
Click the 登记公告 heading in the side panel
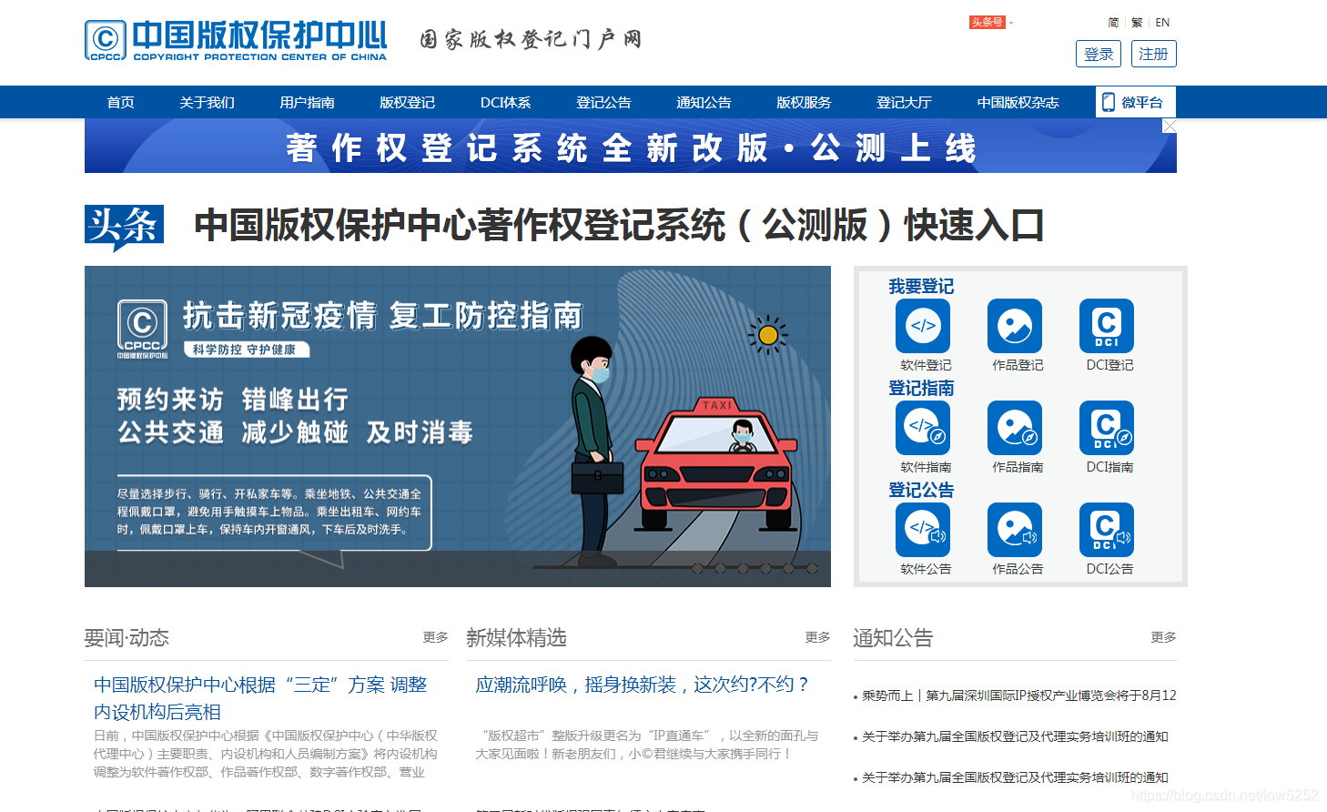[921, 490]
